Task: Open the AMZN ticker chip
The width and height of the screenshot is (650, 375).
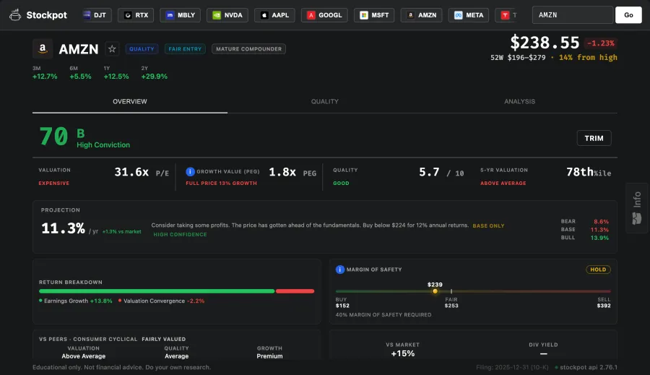Action: 422,15
